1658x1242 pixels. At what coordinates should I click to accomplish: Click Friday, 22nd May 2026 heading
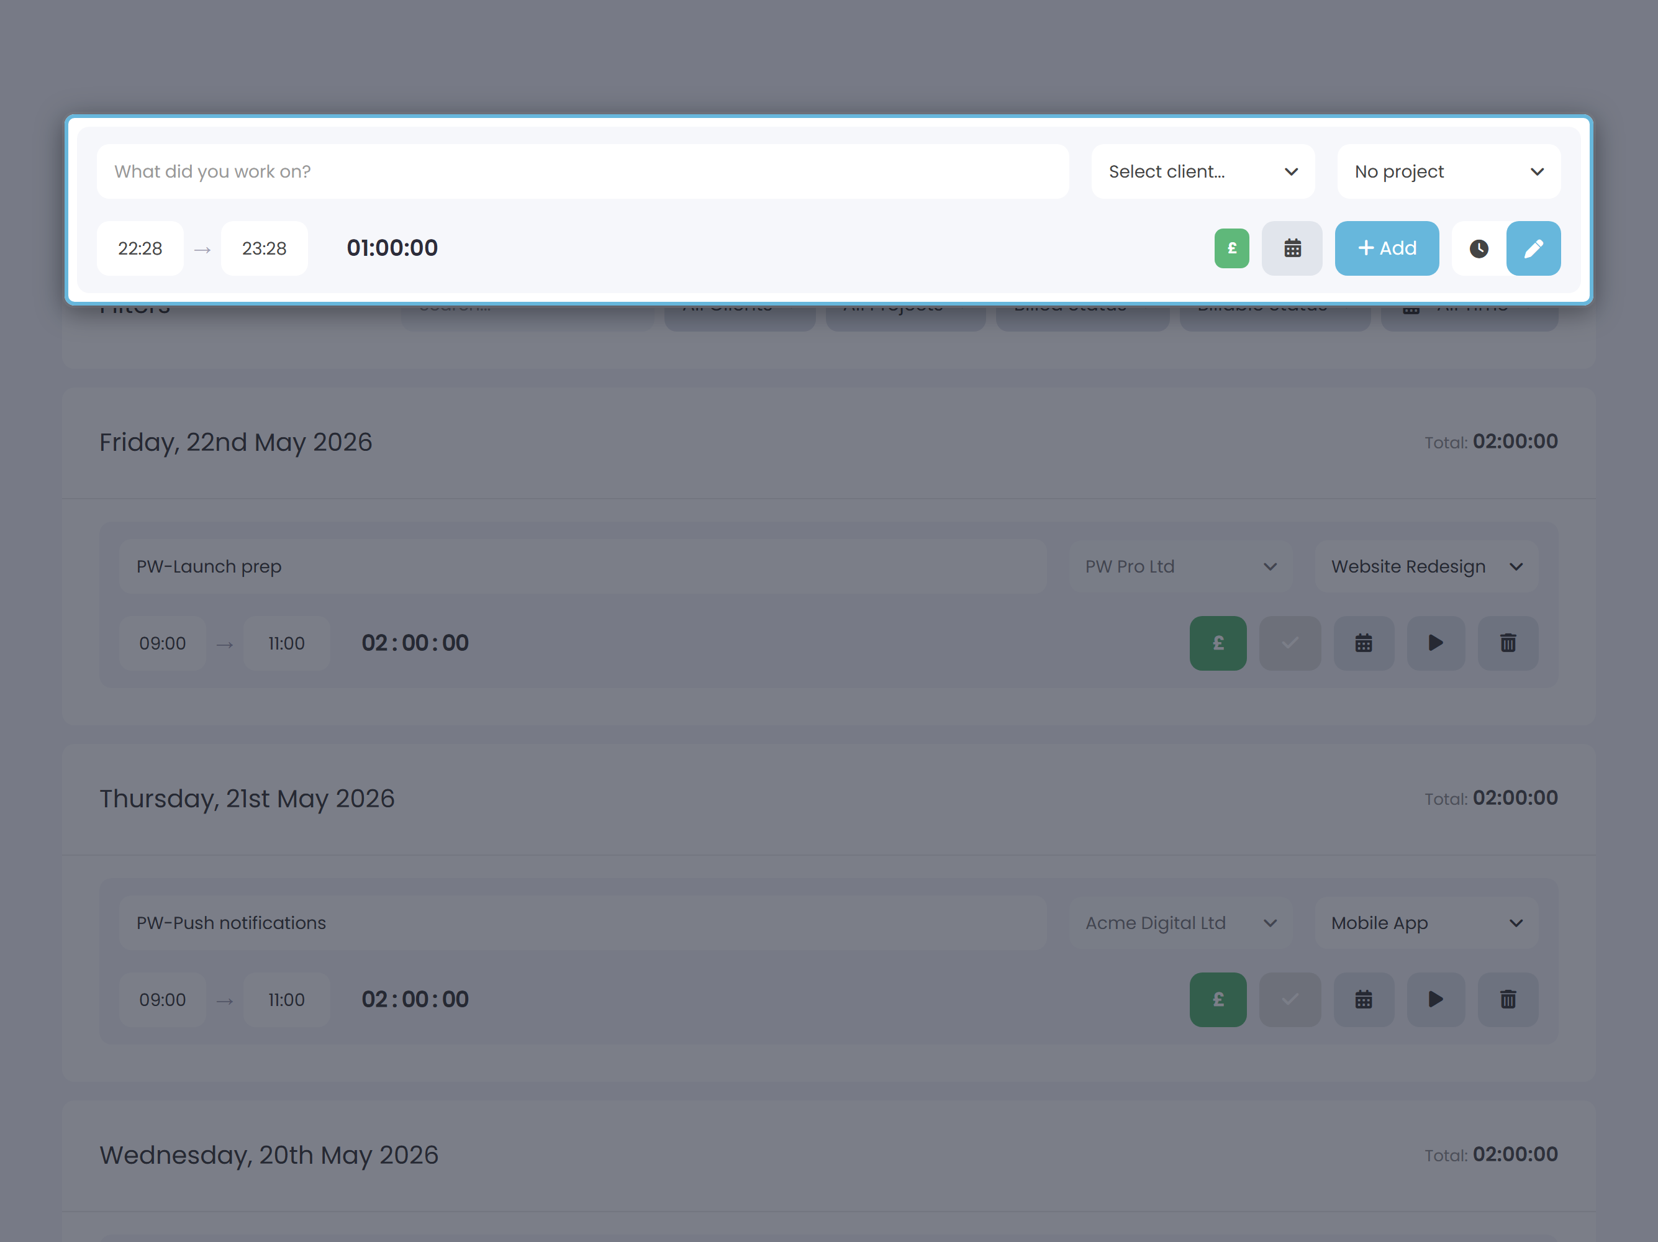point(235,442)
